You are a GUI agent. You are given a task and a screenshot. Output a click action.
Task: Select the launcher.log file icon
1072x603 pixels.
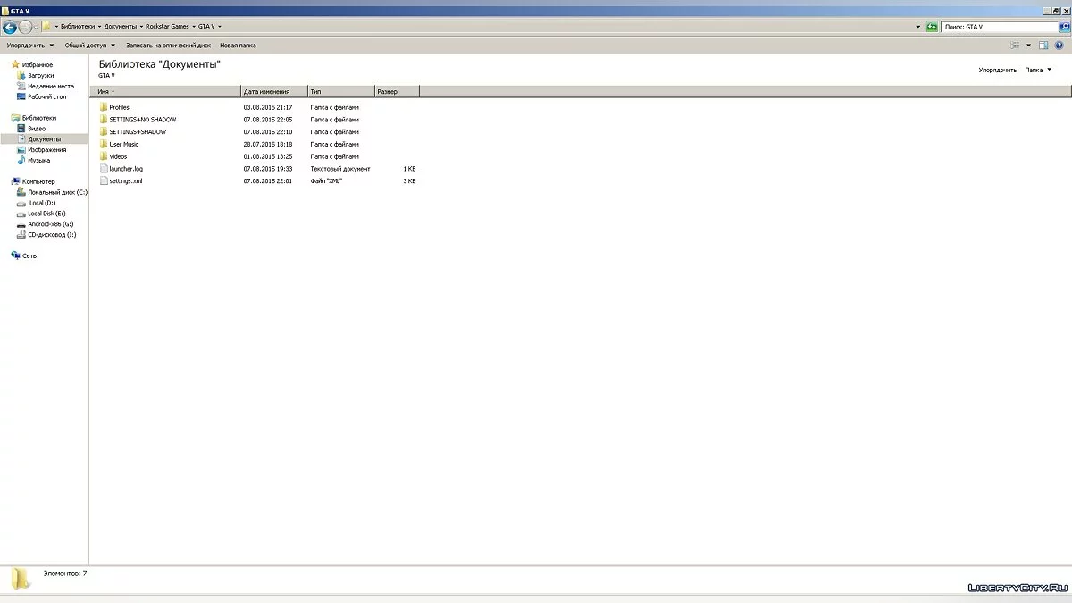(x=104, y=169)
